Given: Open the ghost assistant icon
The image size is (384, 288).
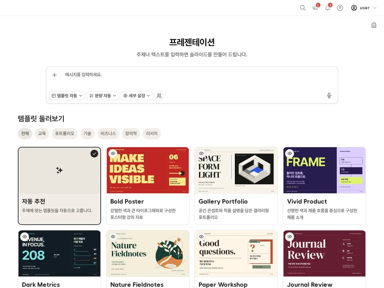Looking at the screenshot, I should point(374,25).
